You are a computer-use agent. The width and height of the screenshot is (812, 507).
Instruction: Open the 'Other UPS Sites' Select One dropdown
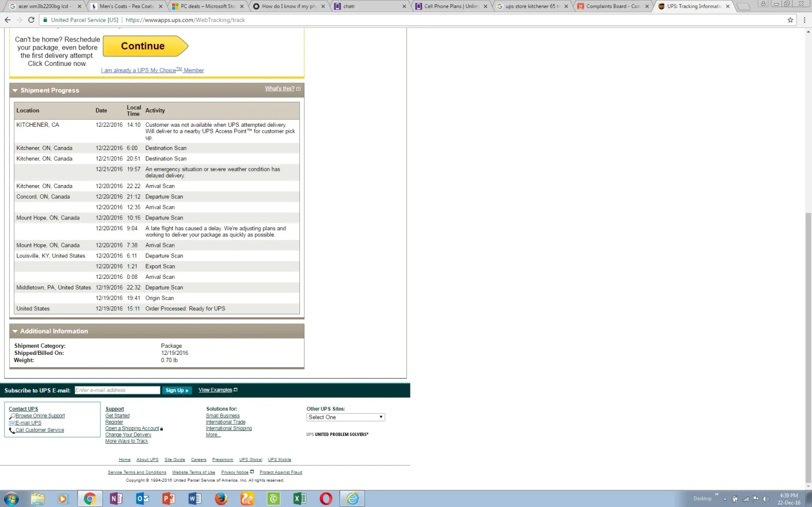point(346,417)
